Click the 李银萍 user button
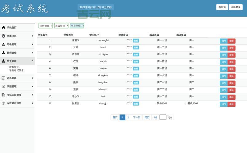This screenshot has width=247, height=153. [222, 7]
